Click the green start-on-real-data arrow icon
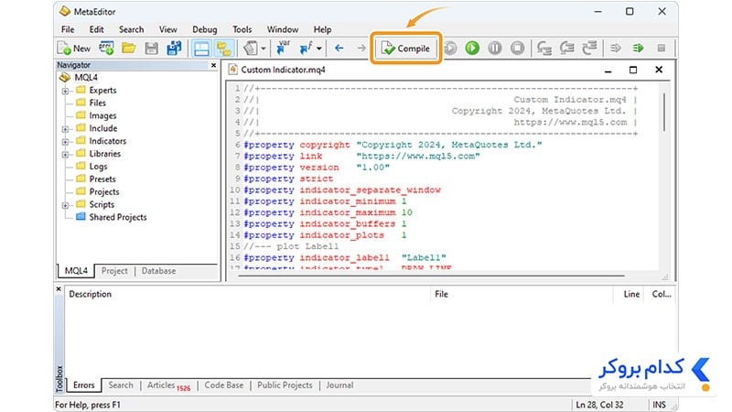The width and height of the screenshot is (732, 412). click(x=638, y=48)
